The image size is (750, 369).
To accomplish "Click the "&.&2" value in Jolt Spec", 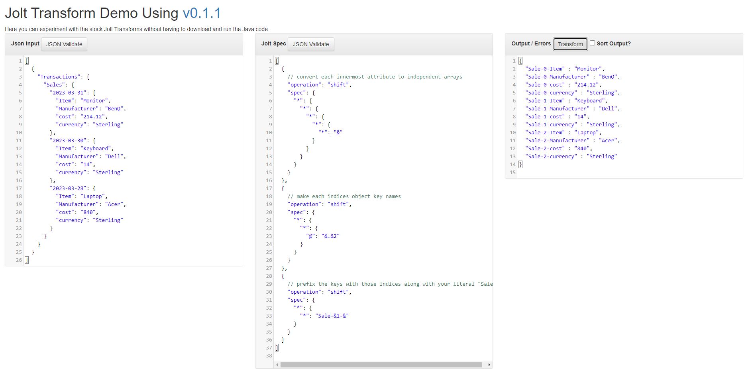I will tap(330, 236).
